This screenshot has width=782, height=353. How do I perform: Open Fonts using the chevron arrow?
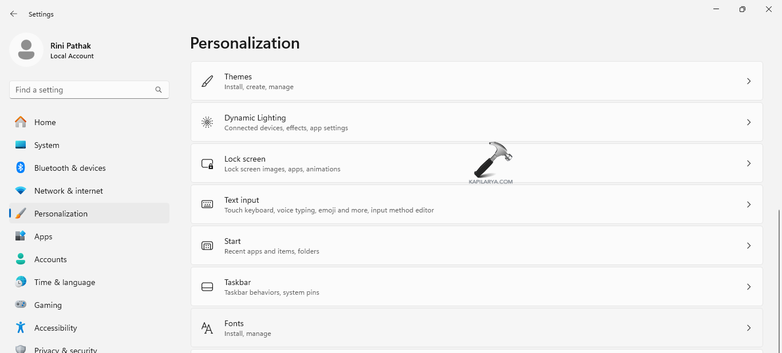coord(748,328)
